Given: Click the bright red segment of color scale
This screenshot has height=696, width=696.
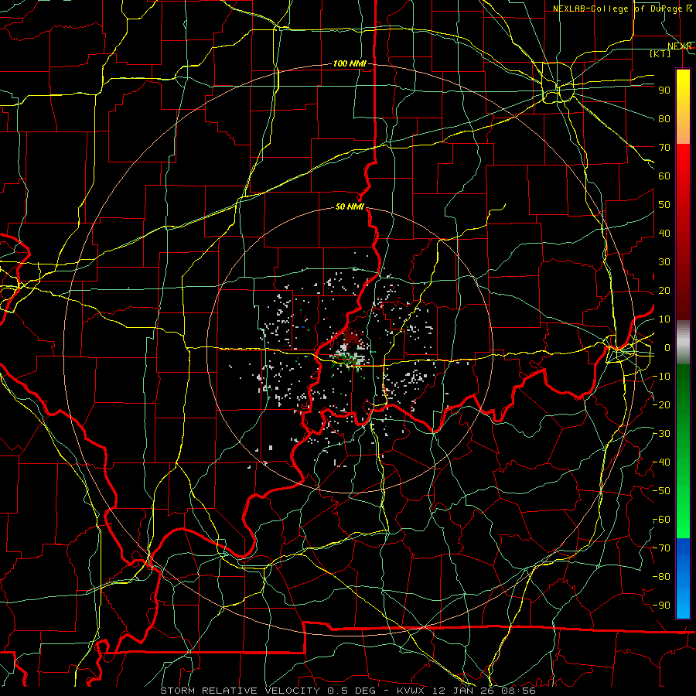Looking at the screenshot, I should tap(683, 160).
